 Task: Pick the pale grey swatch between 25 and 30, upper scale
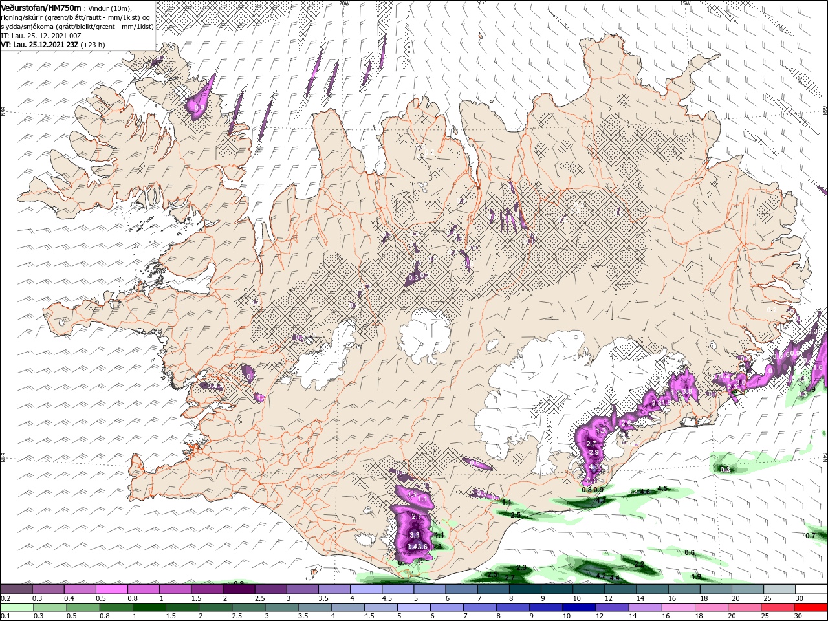click(779, 589)
